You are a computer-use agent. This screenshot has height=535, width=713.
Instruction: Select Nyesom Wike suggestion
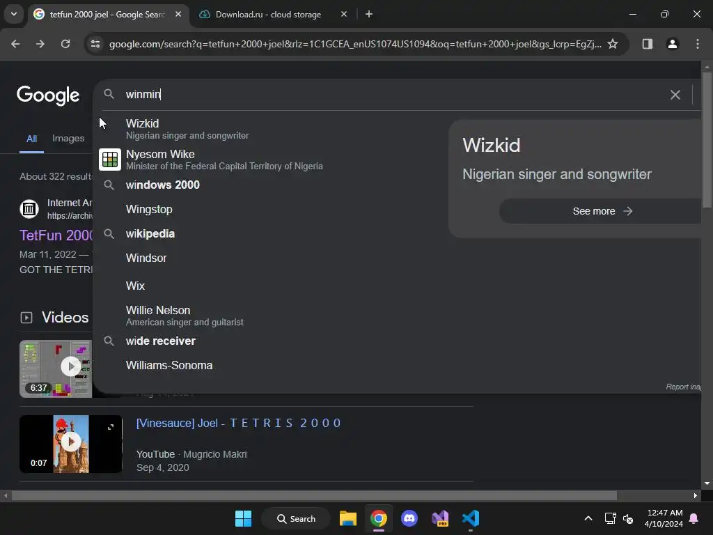tap(268, 160)
